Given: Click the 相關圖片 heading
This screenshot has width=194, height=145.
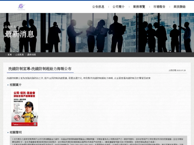Looking at the screenshot, I should tap(15, 85).
